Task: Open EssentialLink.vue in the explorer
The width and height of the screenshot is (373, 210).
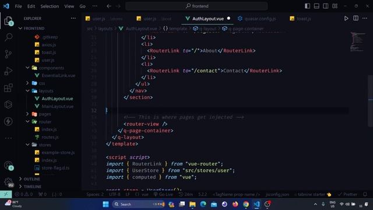Action: pyautogui.click(x=58, y=75)
